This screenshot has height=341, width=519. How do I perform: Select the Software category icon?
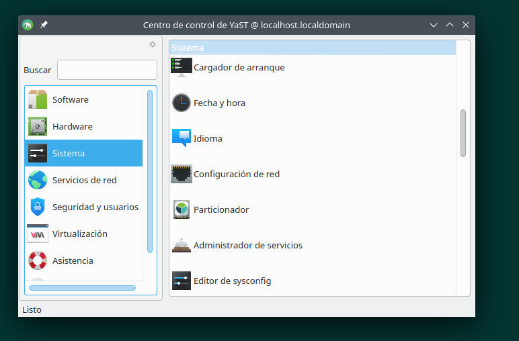coord(38,99)
